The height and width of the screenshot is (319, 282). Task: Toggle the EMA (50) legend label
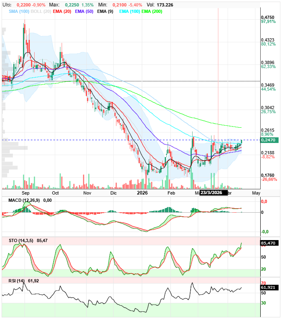point(84,11)
